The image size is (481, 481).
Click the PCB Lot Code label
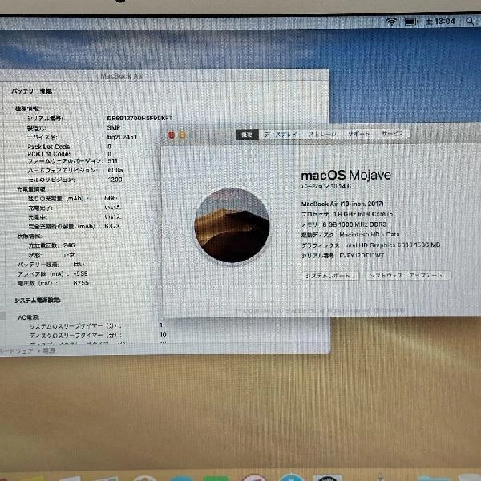49,154
